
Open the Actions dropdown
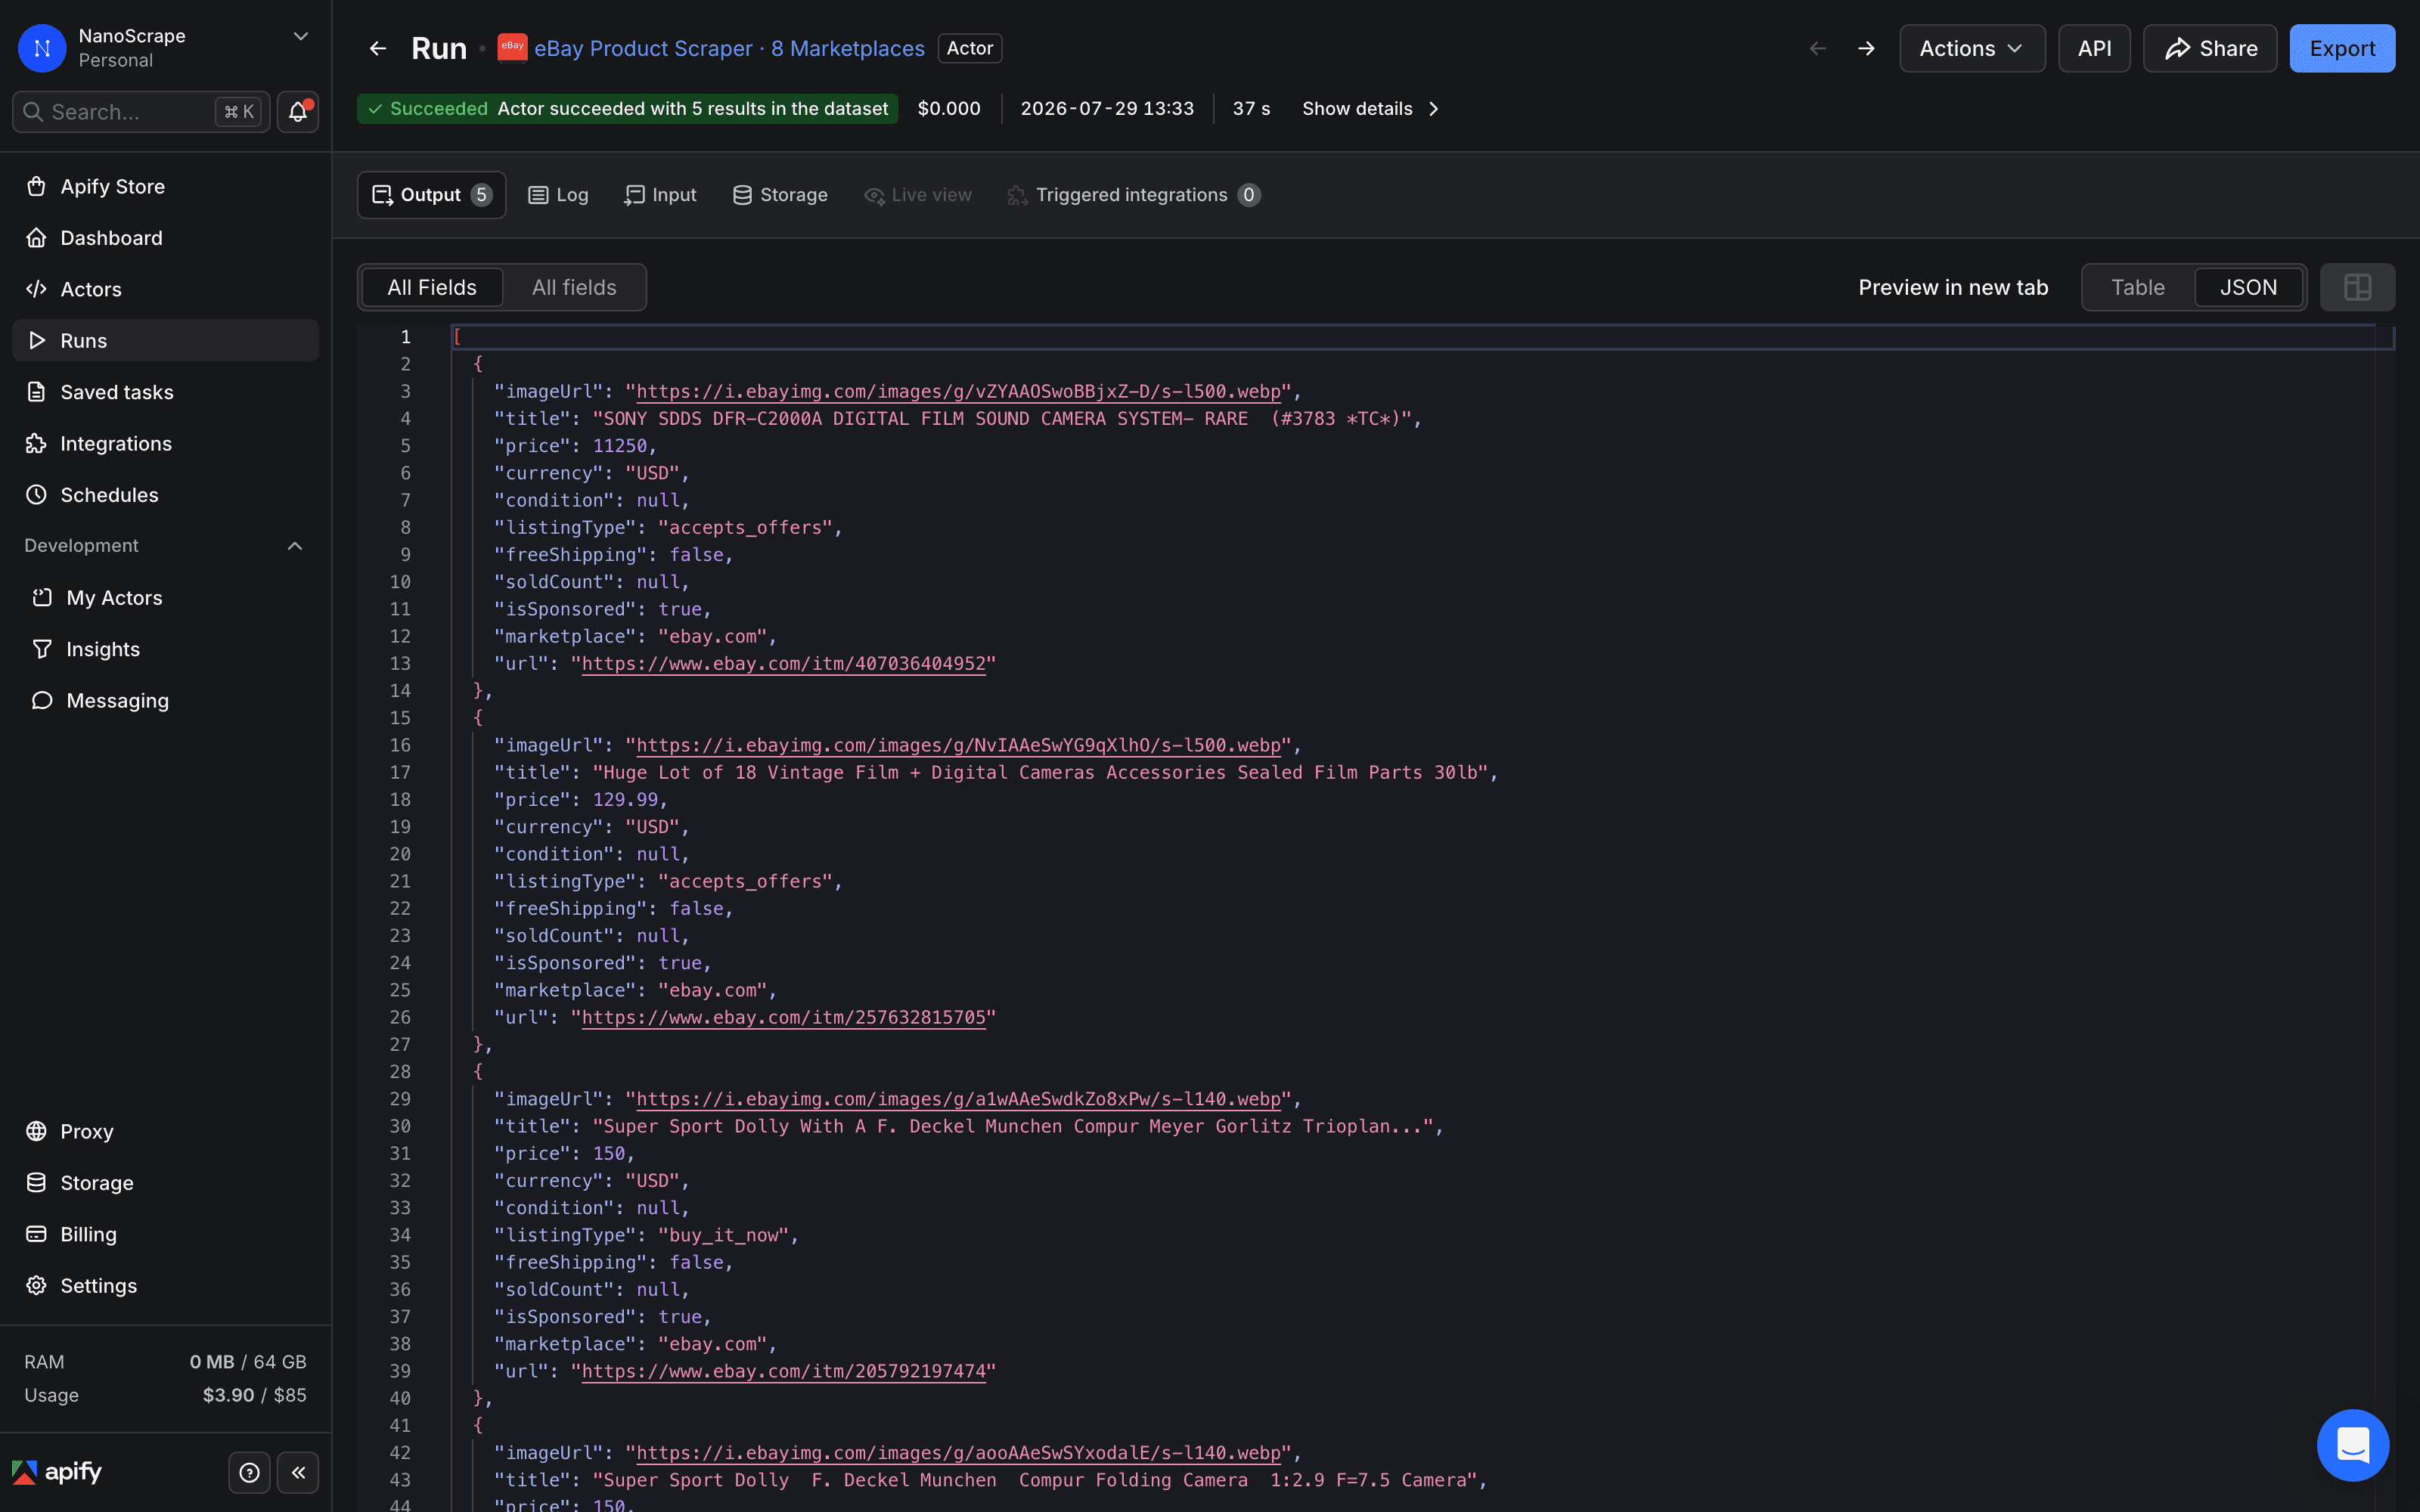[x=1972, y=48]
